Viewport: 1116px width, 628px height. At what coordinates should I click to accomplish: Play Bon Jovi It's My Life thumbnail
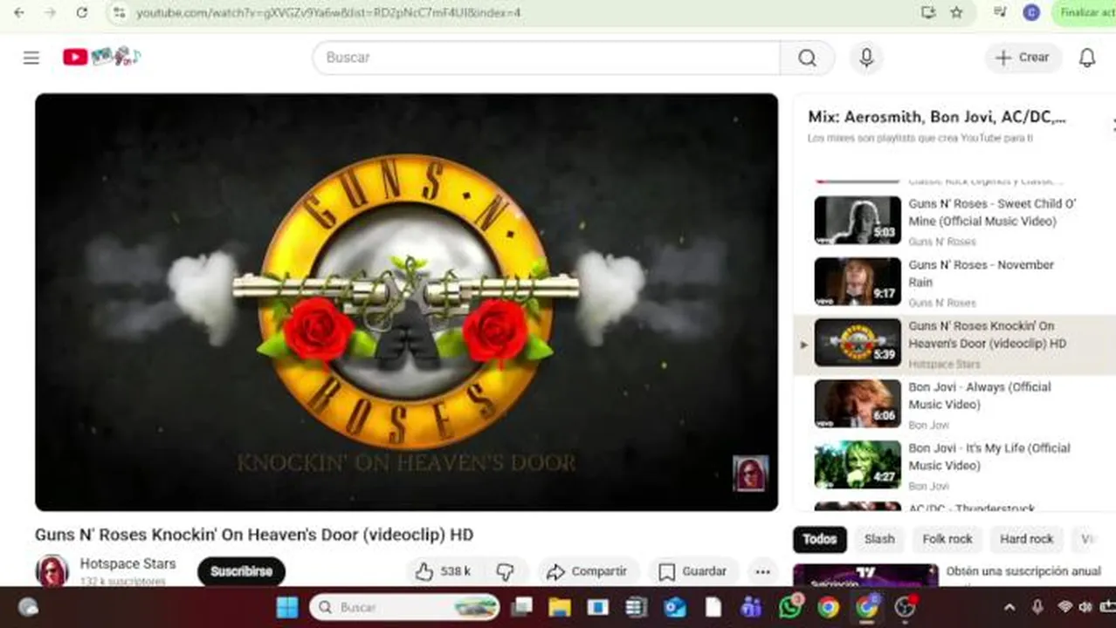[x=858, y=464]
